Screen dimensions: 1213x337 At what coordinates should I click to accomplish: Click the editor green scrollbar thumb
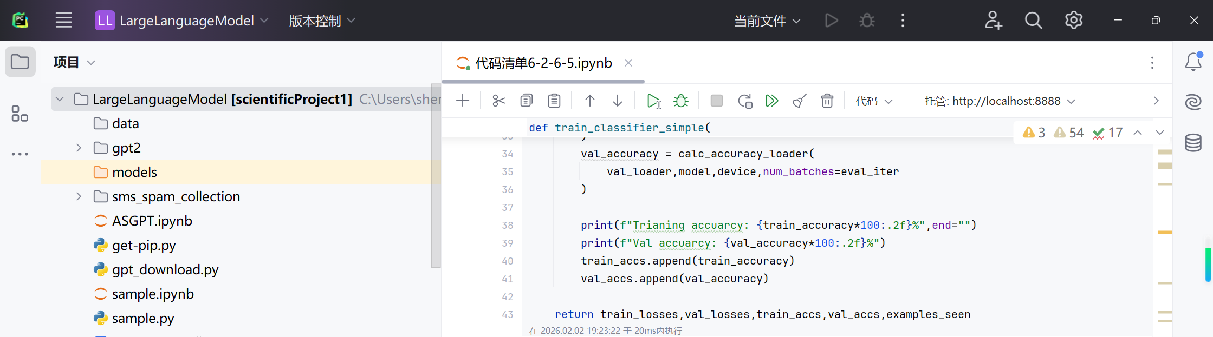1208,265
